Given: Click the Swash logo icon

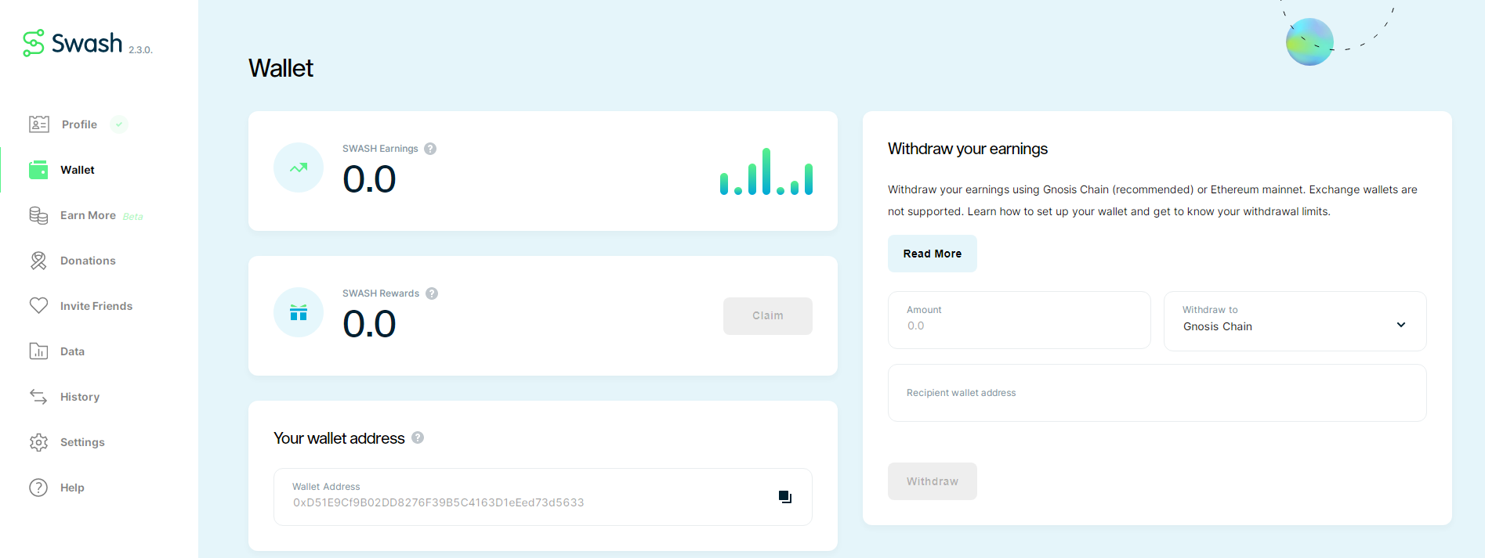Looking at the screenshot, I should [34, 43].
